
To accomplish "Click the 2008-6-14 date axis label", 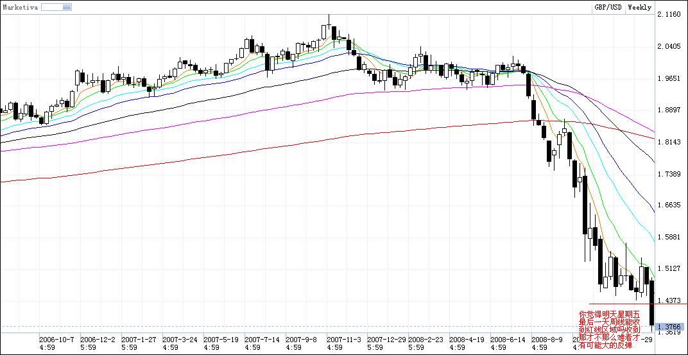I will 508,343.
